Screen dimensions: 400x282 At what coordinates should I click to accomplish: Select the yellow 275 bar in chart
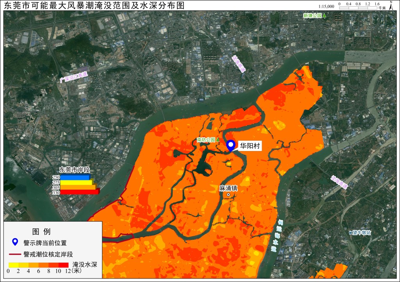click(76, 182)
